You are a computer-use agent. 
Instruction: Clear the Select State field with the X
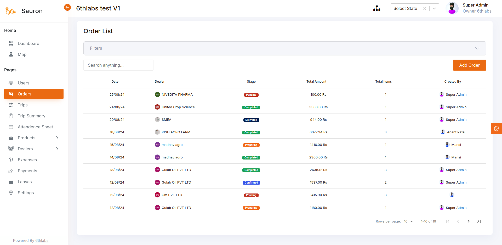pos(425,8)
